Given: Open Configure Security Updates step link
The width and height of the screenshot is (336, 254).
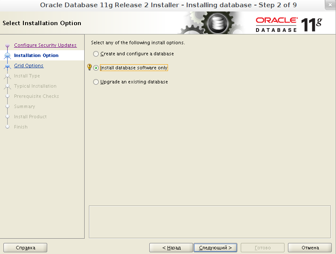Looking at the screenshot, I should click(45, 45).
